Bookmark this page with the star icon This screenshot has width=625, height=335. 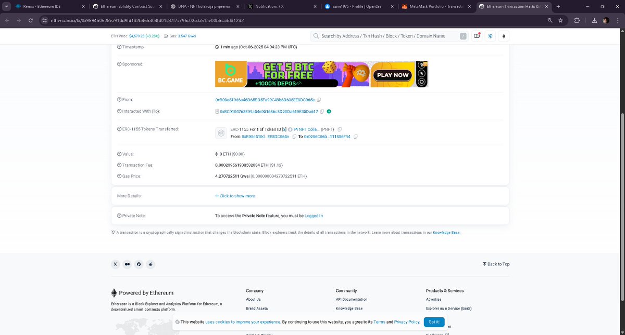pos(560,20)
